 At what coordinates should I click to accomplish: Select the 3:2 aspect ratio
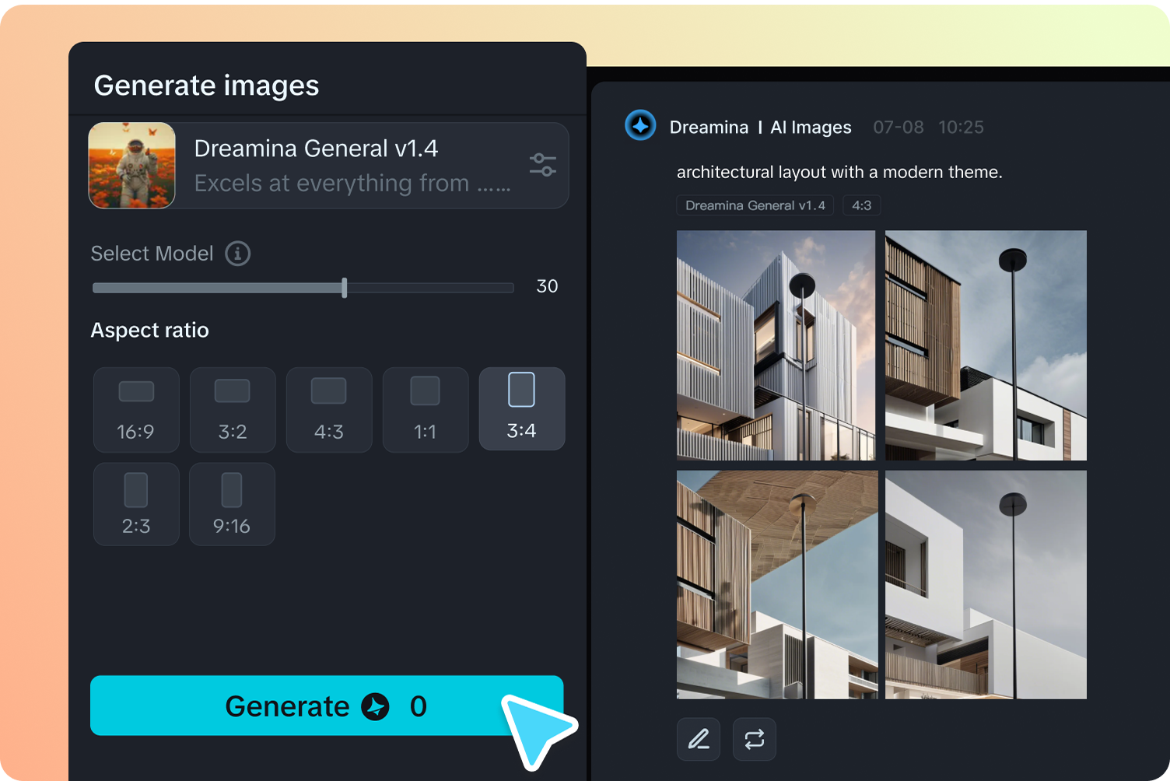coord(233,410)
